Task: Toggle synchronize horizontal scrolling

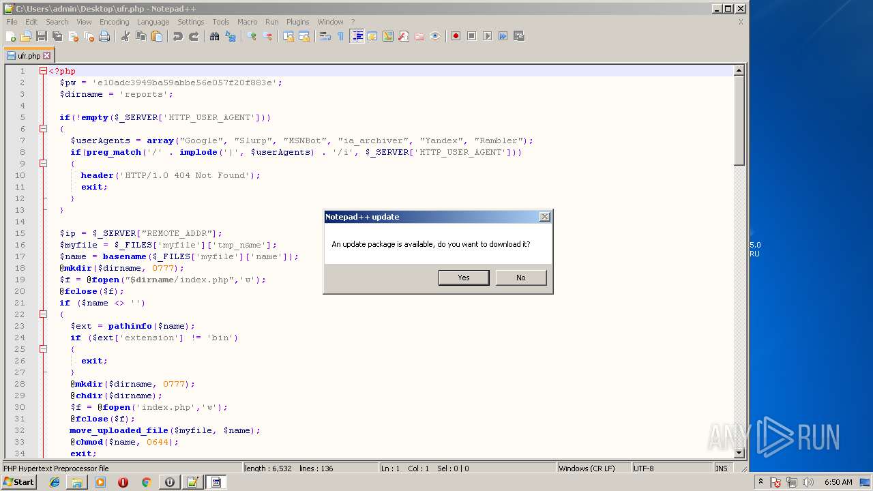Action: click(304, 36)
